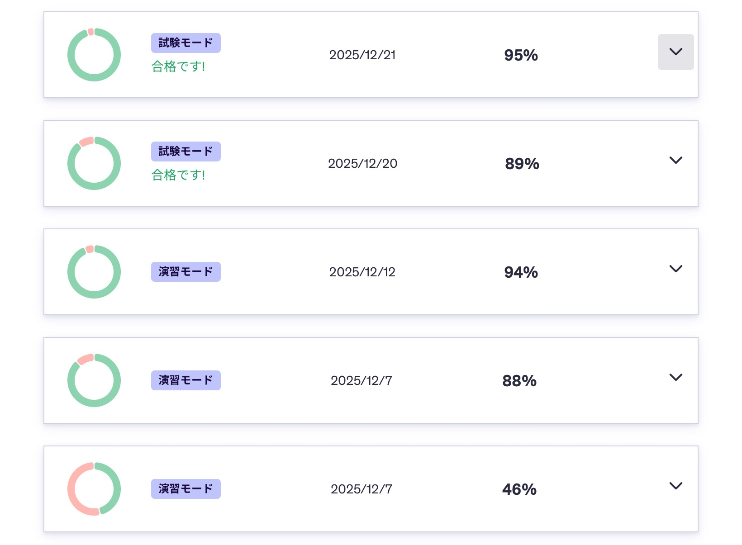Click the 46% score text
The image size is (742, 545).
(x=519, y=489)
